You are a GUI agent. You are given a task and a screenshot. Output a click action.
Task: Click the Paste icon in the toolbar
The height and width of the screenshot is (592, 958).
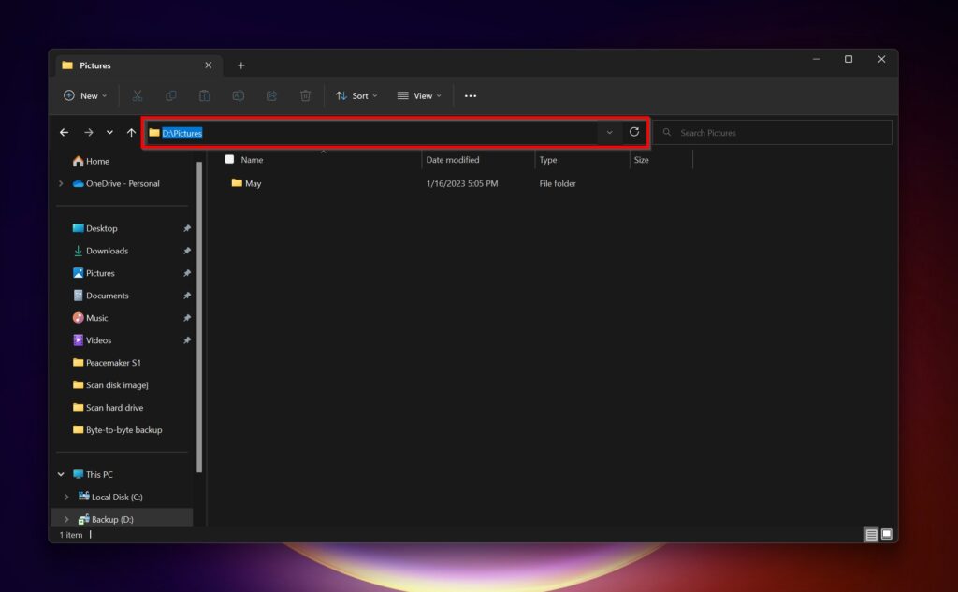point(204,95)
